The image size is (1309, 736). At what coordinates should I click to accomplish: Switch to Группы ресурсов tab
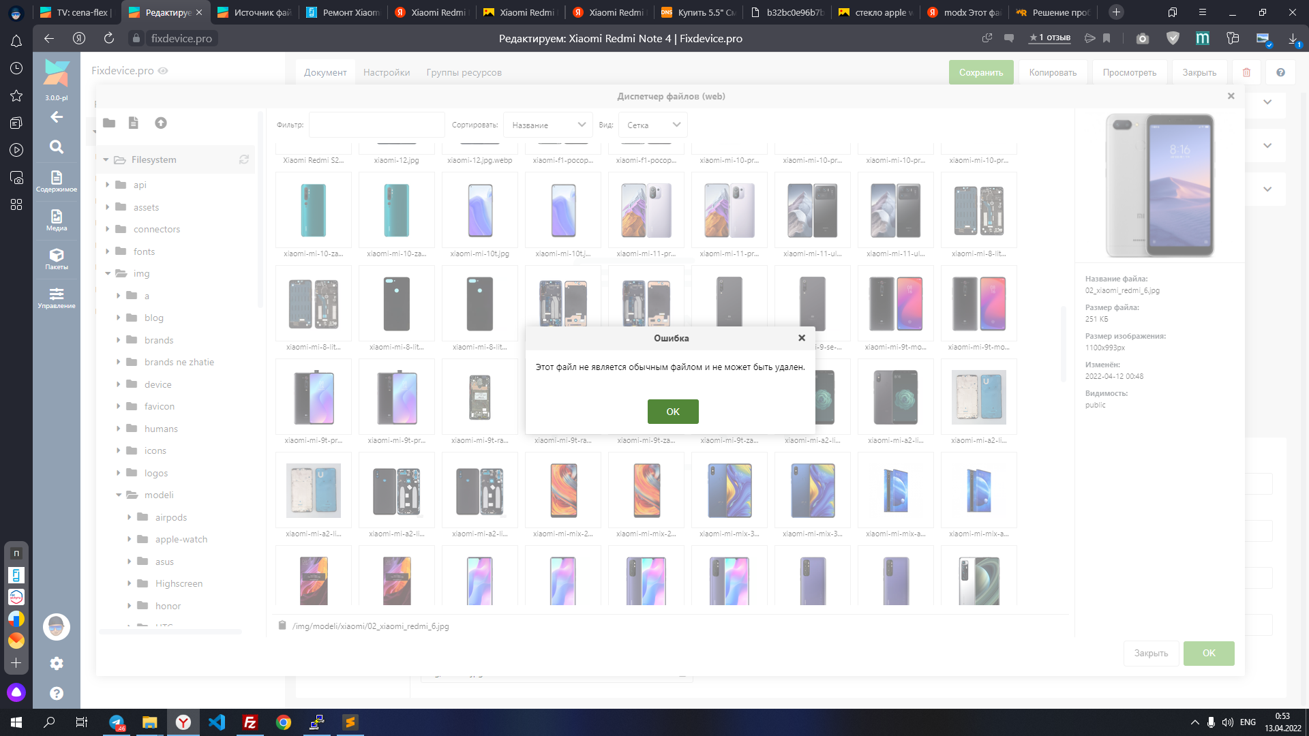[464, 72]
